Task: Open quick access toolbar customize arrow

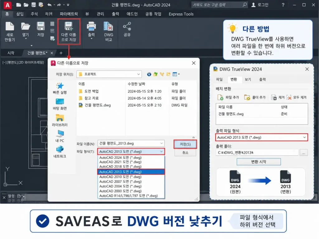Action: point(68,5)
